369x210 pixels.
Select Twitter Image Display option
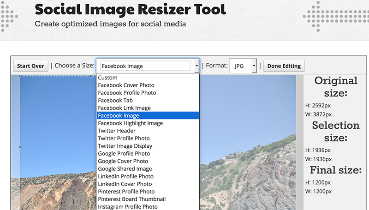tap(148, 146)
